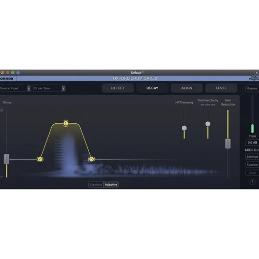Screen dimensions: 259x259
Task: Click the green Trim level meter
Action: 252,128
